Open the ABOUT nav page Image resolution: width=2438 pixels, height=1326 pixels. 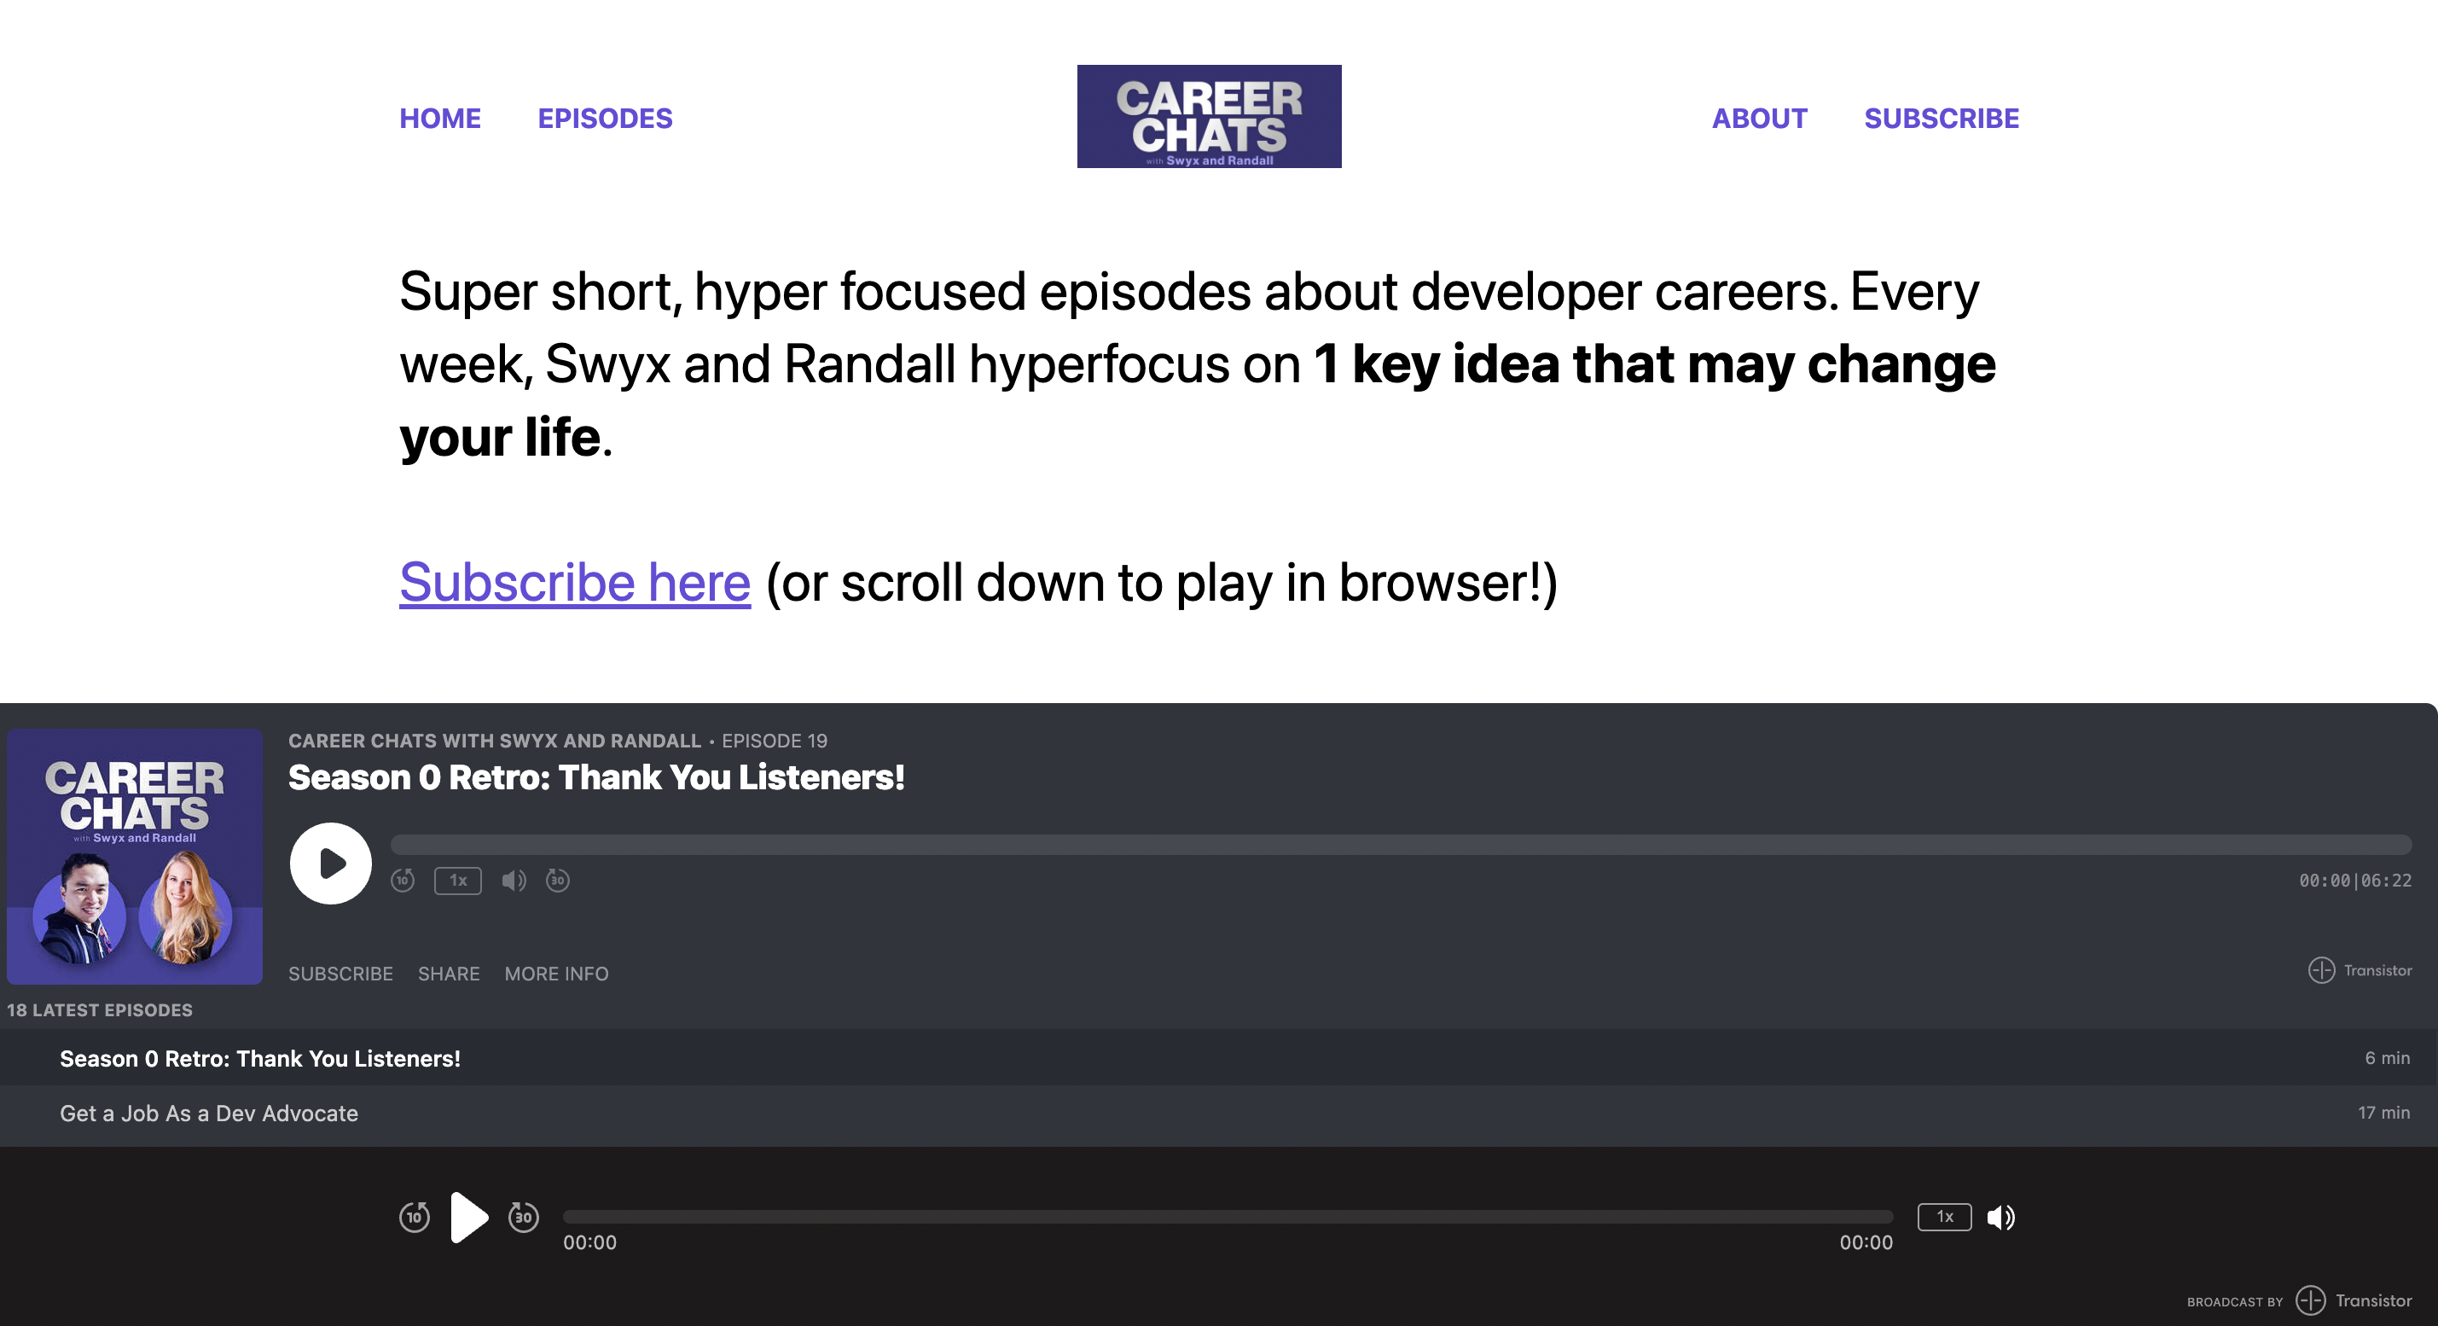[1760, 119]
